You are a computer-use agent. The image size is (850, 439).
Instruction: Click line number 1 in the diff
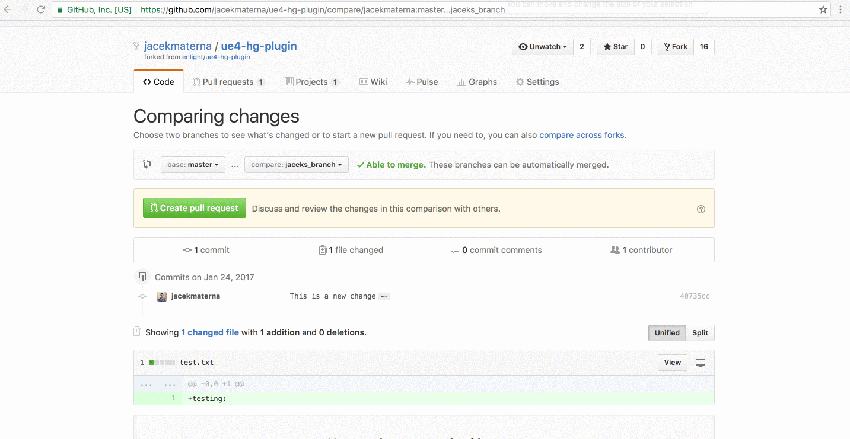[173, 399]
